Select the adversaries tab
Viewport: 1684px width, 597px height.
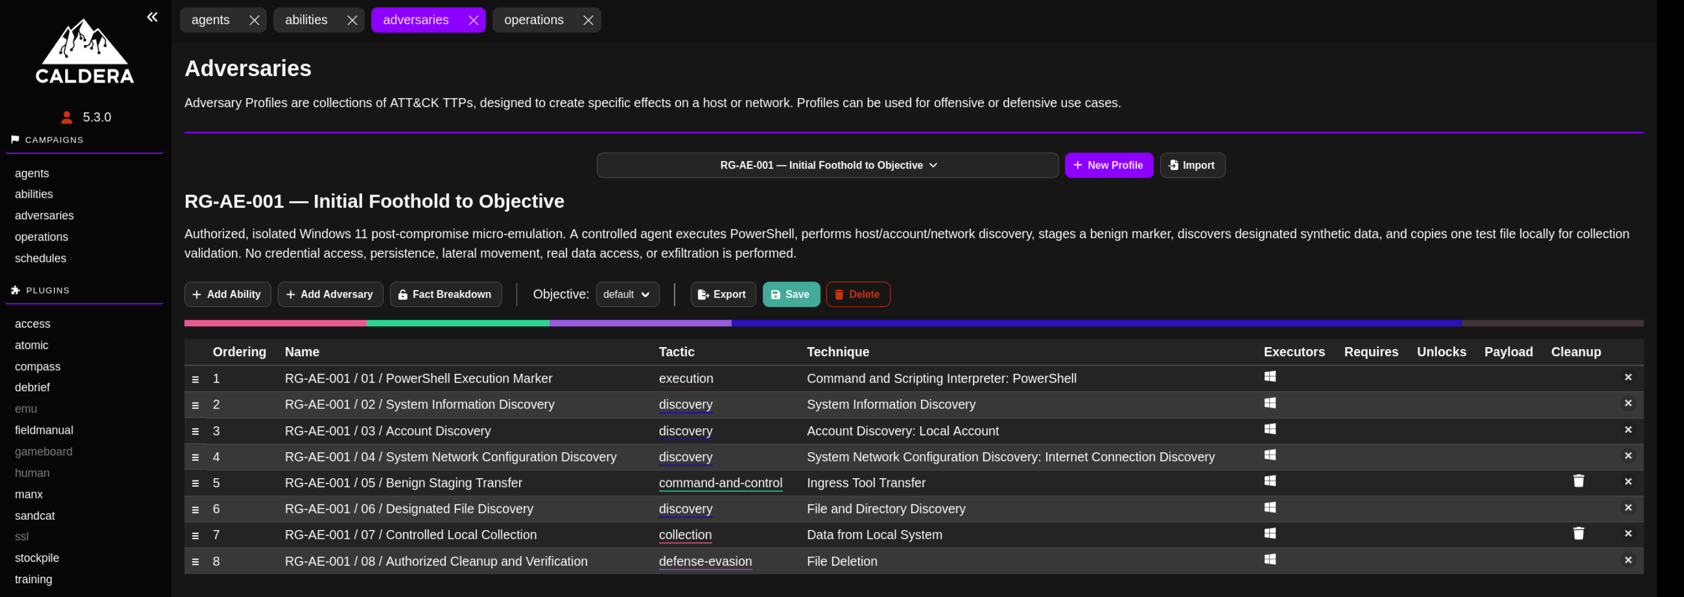tap(416, 20)
